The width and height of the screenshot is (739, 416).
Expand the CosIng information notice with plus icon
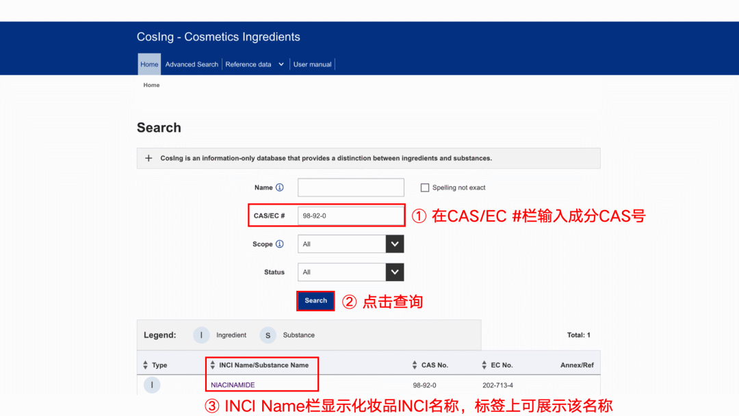coord(148,157)
